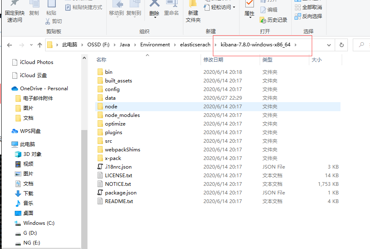Image resolution: width=370 pixels, height=249 pixels.
Task: Open the Easy access (轻松访问) dropdown
Action: click(x=219, y=7)
